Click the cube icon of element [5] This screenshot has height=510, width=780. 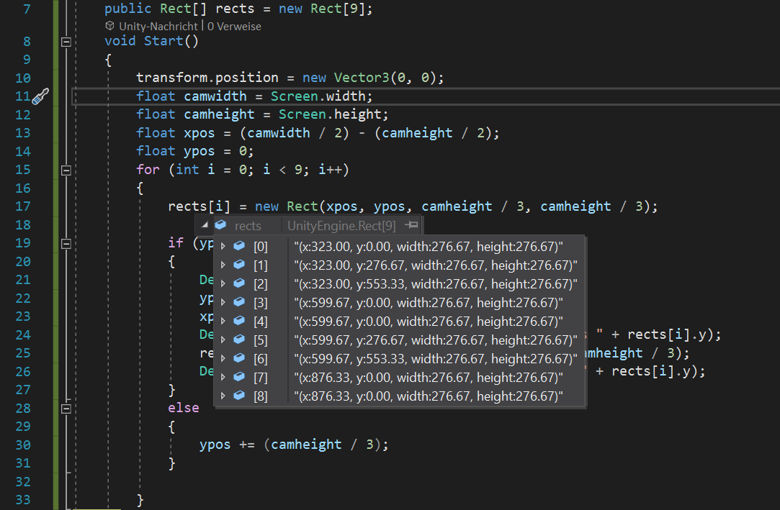(239, 340)
